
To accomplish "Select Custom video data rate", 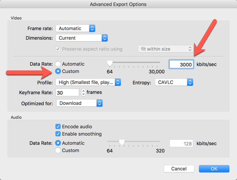I will pos(58,71).
